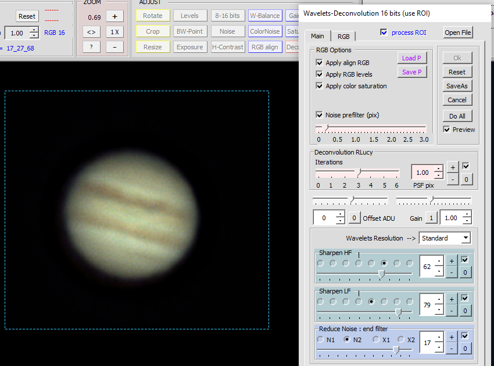Screen dimensions: 494x366
Task: Adjust the Deconvolution Iterations slider
Action: click(x=359, y=173)
